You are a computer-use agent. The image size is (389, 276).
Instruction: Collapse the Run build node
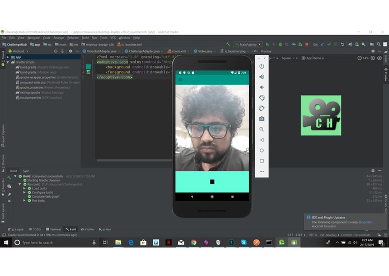[20, 184]
